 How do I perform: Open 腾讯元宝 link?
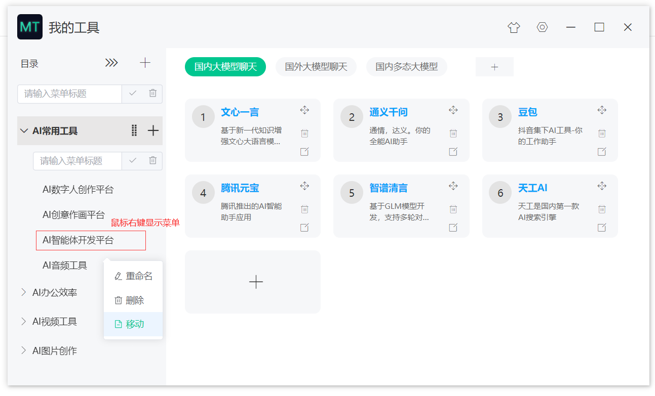(x=240, y=188)
